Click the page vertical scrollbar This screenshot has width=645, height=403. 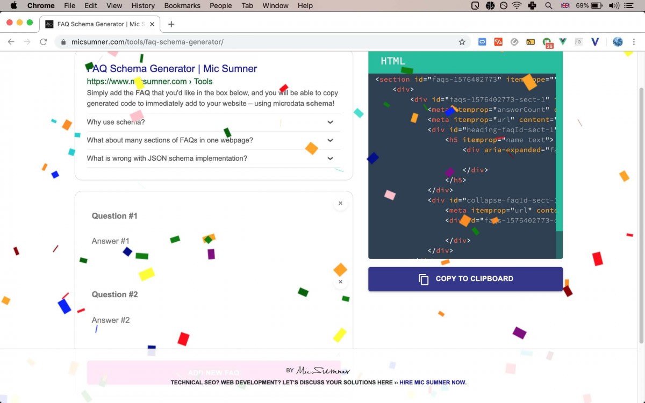tap(641, 215)
